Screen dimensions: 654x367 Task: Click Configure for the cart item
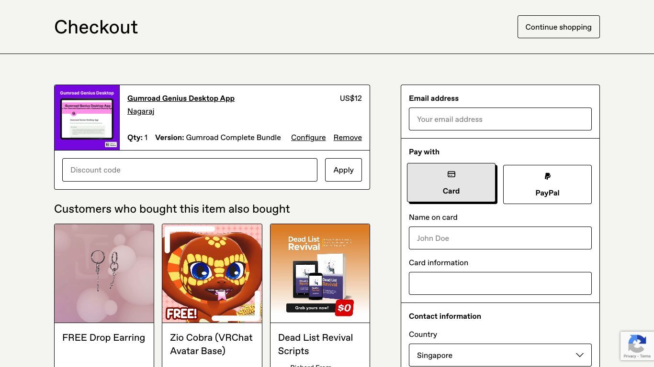coord(308,137)
